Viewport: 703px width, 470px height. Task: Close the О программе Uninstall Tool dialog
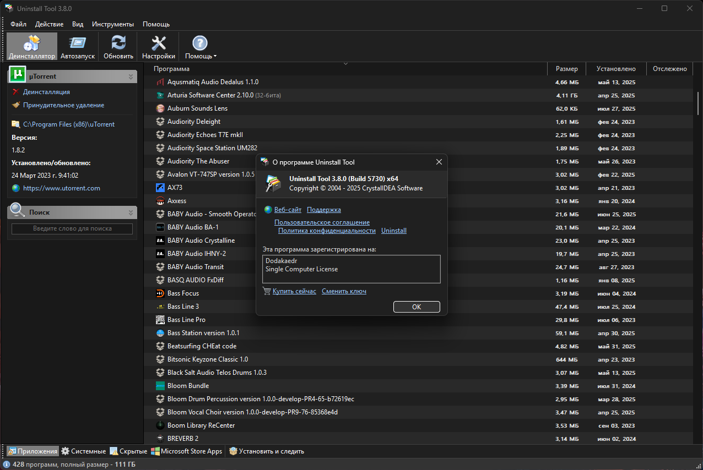[439, 162]
